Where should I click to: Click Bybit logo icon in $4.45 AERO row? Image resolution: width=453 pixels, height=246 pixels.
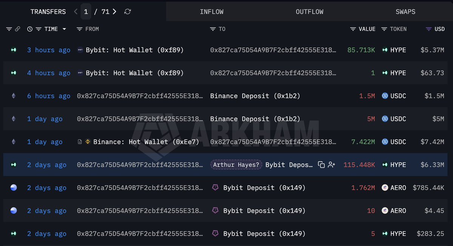click(215, 210)
